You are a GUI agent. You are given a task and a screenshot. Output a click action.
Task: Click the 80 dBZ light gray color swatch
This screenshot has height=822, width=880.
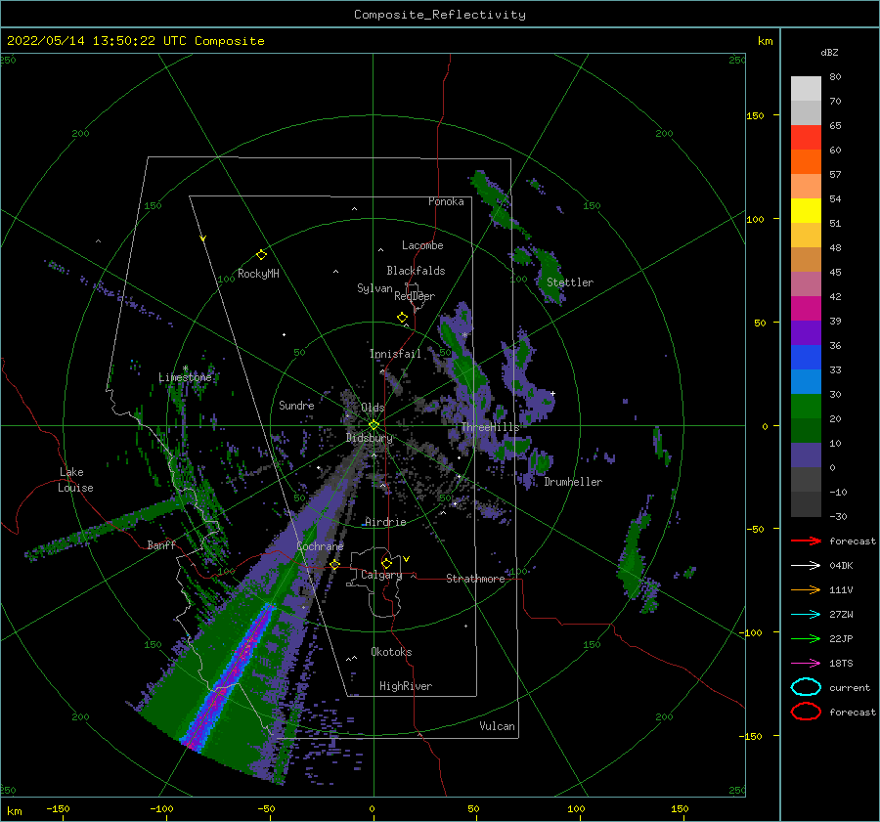[806, 88]
